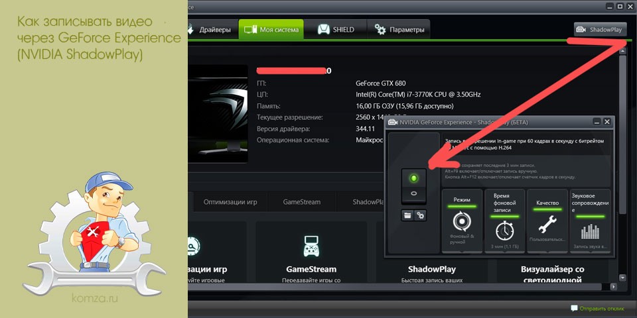Click the 3 мин (1,1 ГБ) value

[x=504, y=246]
